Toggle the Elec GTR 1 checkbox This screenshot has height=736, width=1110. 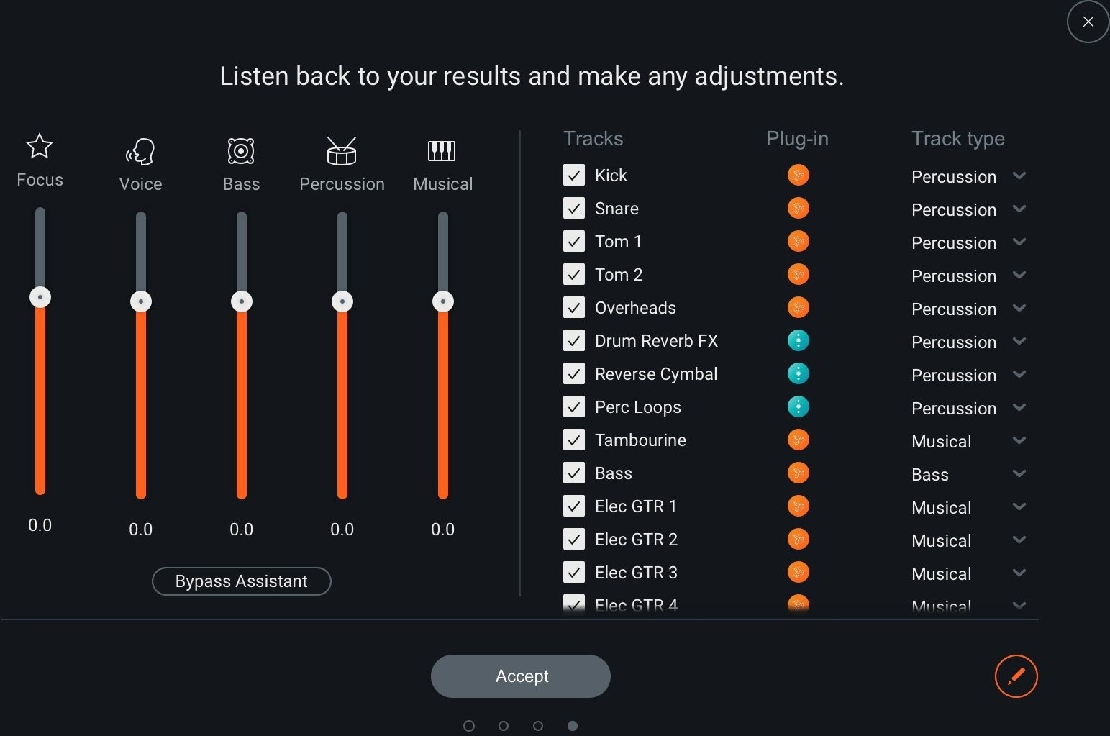tap(574, 506)
